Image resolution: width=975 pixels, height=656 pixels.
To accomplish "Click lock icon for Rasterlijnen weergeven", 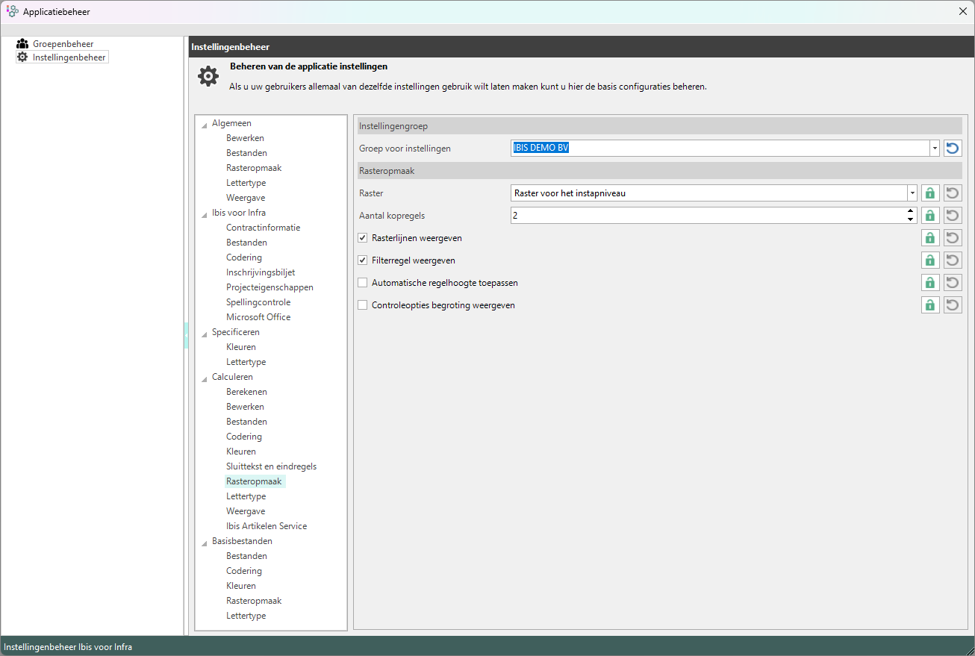I will 930,238.
